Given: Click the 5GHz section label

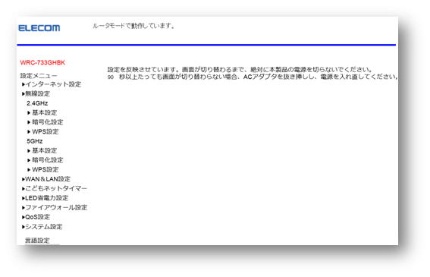Looking at the screenshot, I should click(x=35, y=141).
